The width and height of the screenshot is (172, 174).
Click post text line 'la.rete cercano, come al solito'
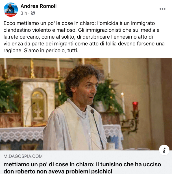78,37
